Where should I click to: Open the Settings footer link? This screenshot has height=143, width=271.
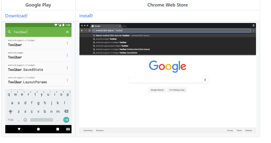coord(249,131)
